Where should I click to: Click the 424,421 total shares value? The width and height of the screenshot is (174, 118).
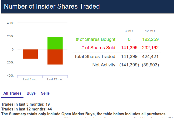(150, 56)
